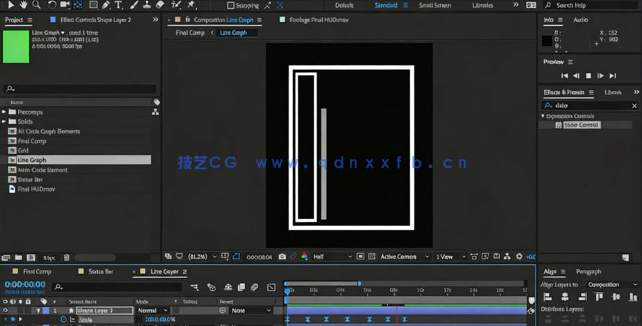Open the Paragraph panel tab

pyautogui.click(x=589, y=272)
